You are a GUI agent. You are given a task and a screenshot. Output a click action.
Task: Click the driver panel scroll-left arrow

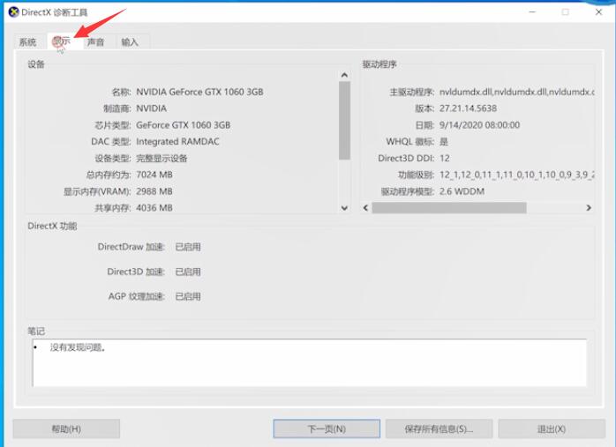click(x=365, y=207)
